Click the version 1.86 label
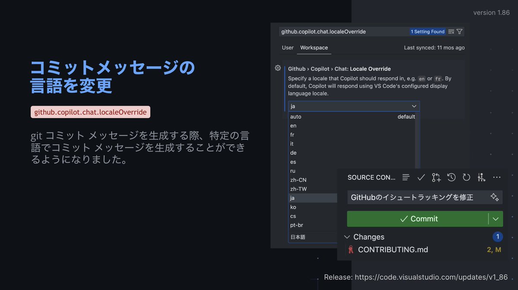This screenshot has height=290, width=518. pos(491,12)
